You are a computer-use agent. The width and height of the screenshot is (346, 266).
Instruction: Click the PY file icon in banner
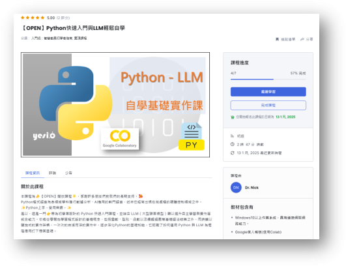point(192,136)
